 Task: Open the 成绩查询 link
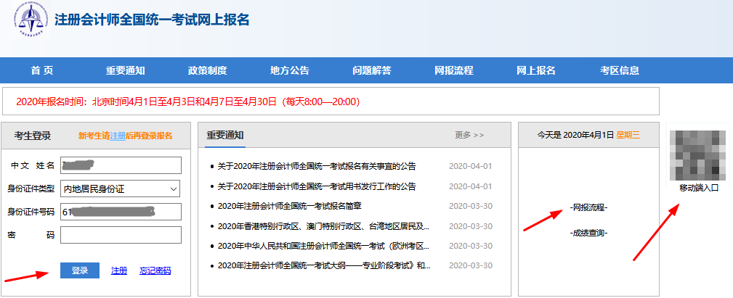point(588,233)
